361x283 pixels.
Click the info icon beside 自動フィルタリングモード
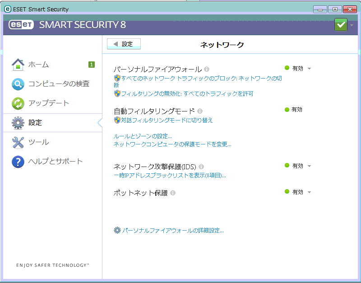pos(200,111)
